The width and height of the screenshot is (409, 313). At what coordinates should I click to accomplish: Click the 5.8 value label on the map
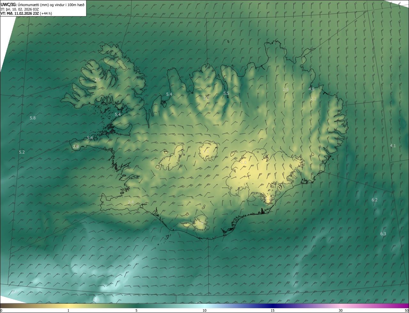(x=33, y=118)
